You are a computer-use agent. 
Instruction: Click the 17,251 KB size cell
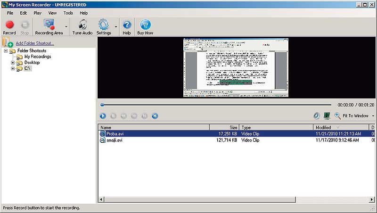tap(228, 134)
